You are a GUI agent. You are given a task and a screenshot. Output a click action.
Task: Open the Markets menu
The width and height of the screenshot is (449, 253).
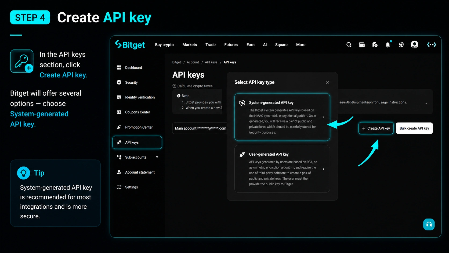(190, 45)
